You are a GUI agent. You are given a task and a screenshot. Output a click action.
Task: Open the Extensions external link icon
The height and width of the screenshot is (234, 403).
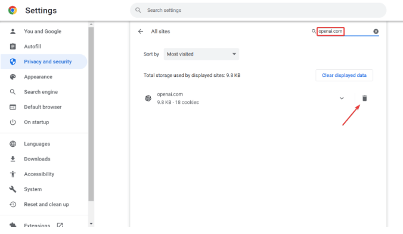tap(60, 225)
